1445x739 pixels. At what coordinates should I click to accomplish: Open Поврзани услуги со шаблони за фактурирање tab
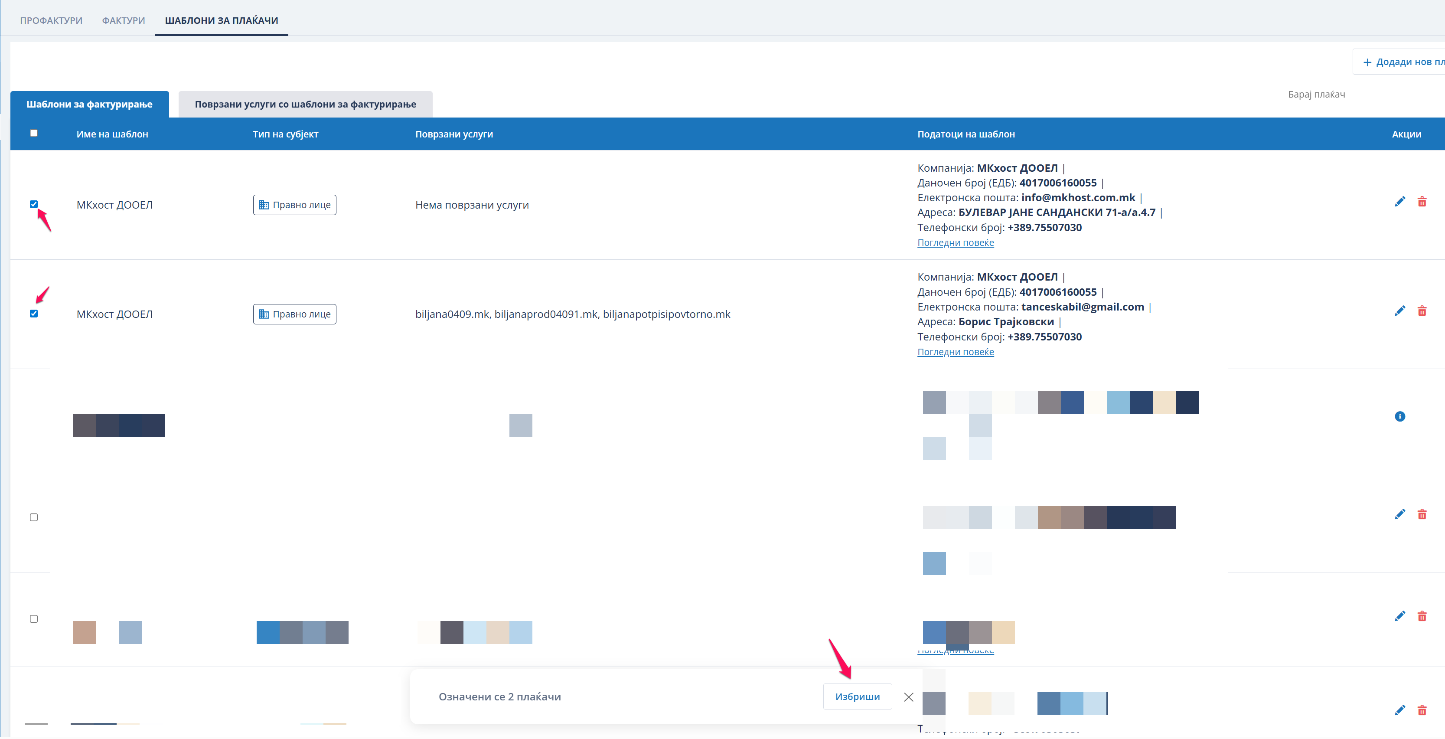(x=305, y=105)
